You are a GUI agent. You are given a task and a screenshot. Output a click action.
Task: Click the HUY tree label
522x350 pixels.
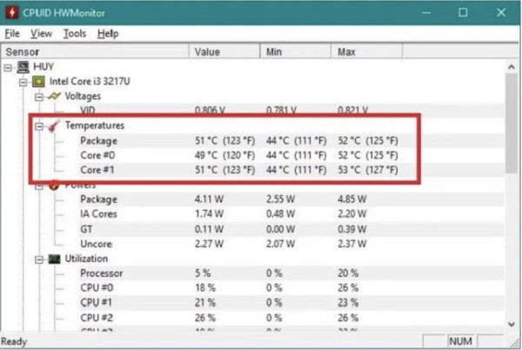tap(43, 66)
